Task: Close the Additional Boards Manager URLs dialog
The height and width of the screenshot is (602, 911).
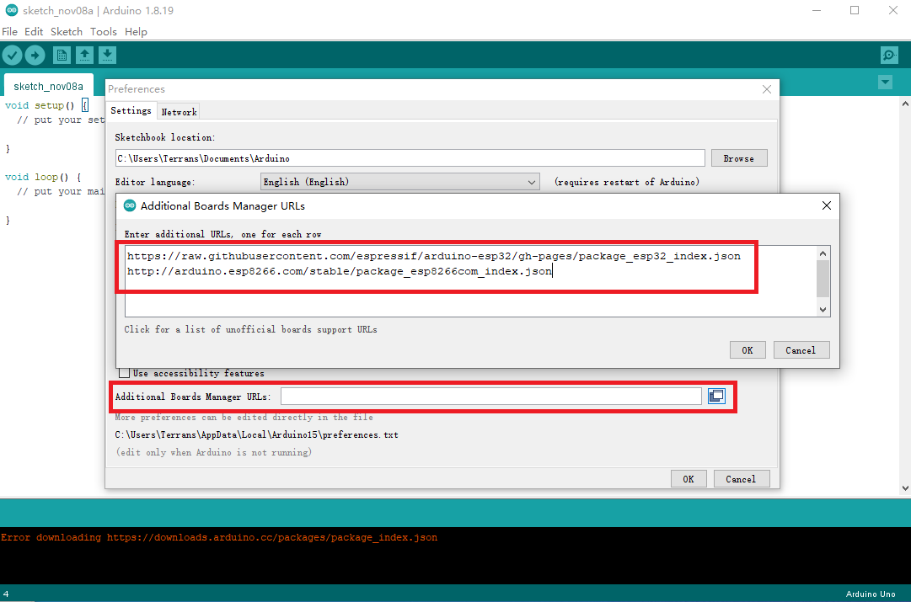Action: click(x=826, y=205)
